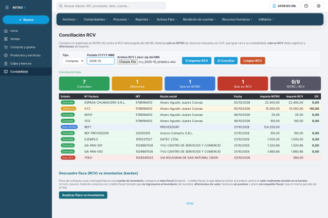328x218 pixels.
Task: Click the company building icon by GENESIS SRL
Action: pyautogui.click(x=274, y=6)
